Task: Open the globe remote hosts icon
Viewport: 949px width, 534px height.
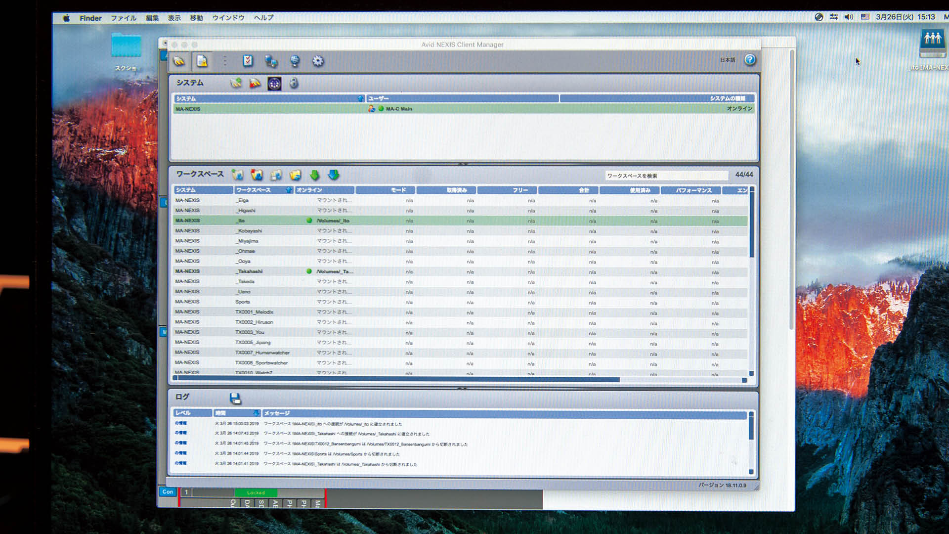Action: pyautogui.click(x=295, y=61)
